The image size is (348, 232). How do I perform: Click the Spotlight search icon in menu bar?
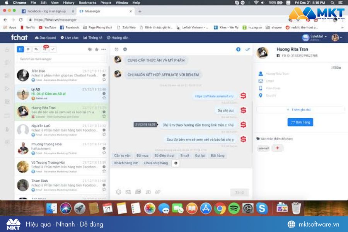point(332,3)
